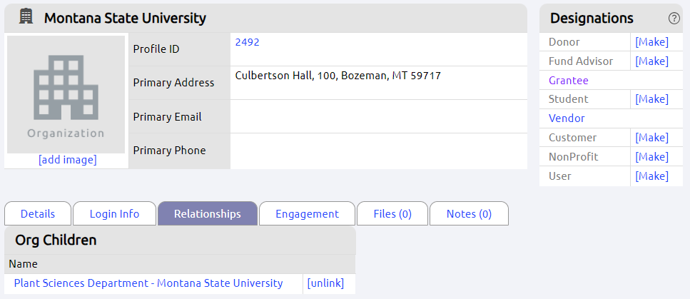Open the Vendor designation link

click(x=567, y=118)
